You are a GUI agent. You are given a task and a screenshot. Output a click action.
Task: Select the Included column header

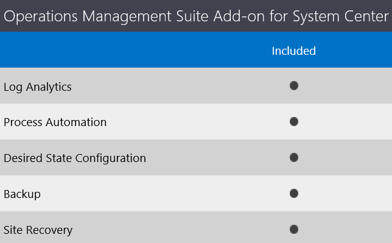tap(294, 51)
